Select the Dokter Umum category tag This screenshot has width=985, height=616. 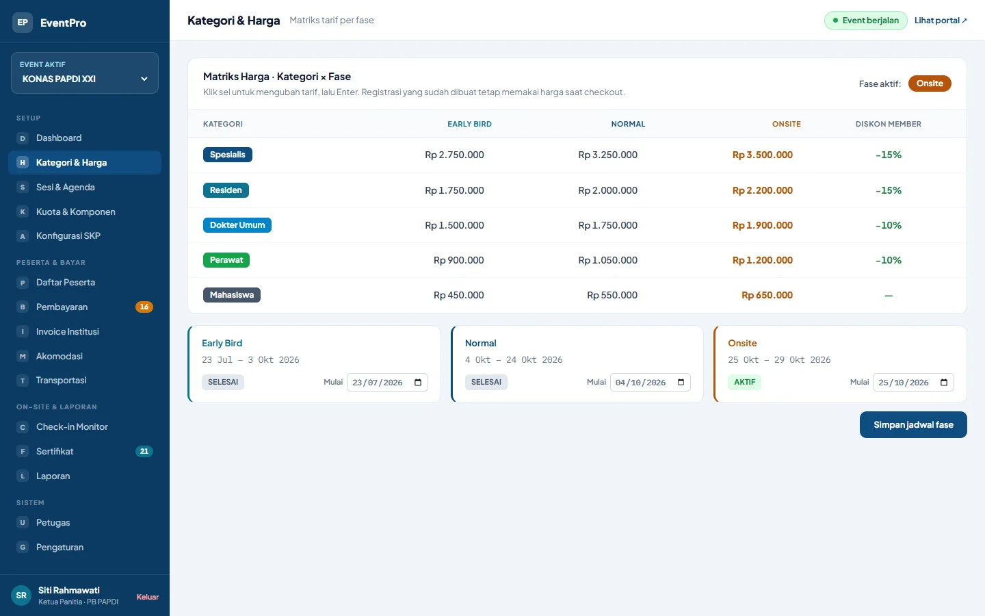click(237, 225)
